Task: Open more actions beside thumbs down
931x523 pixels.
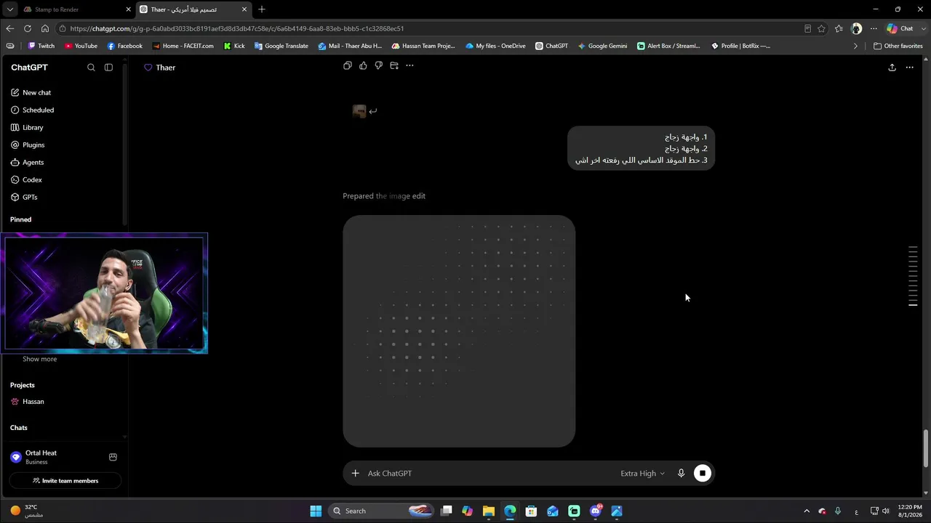Action: 409,65
